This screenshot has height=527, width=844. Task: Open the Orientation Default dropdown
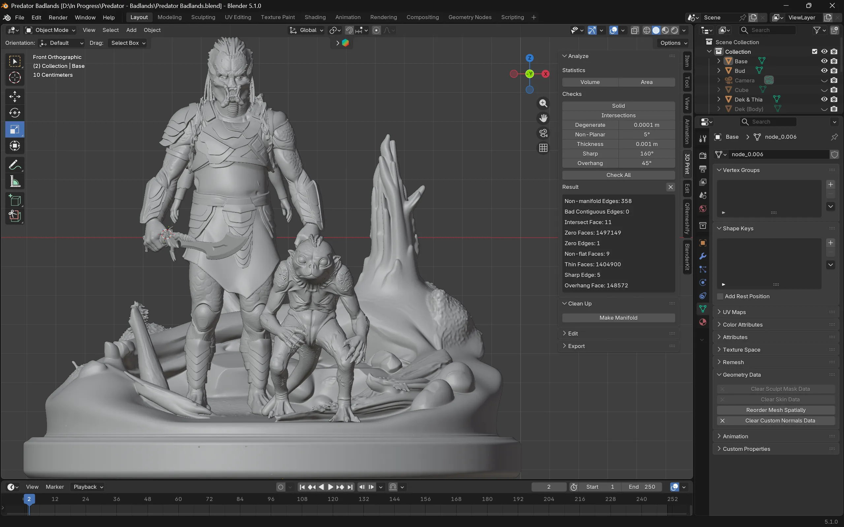(61, 43)
